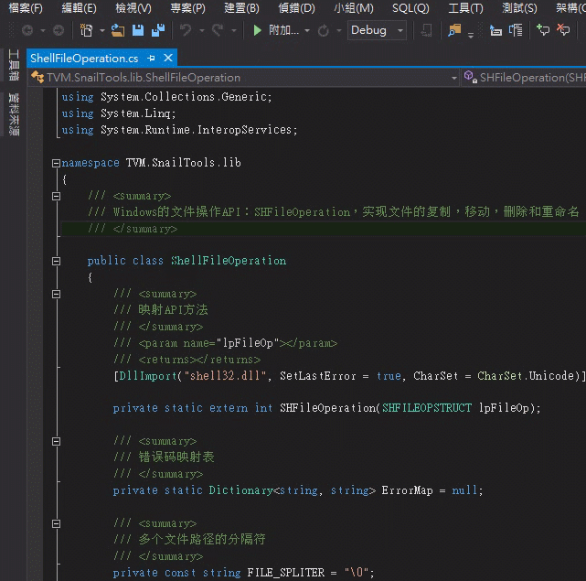Open the 小組(M) menu

pyautogui.click(x=354, y=8)
